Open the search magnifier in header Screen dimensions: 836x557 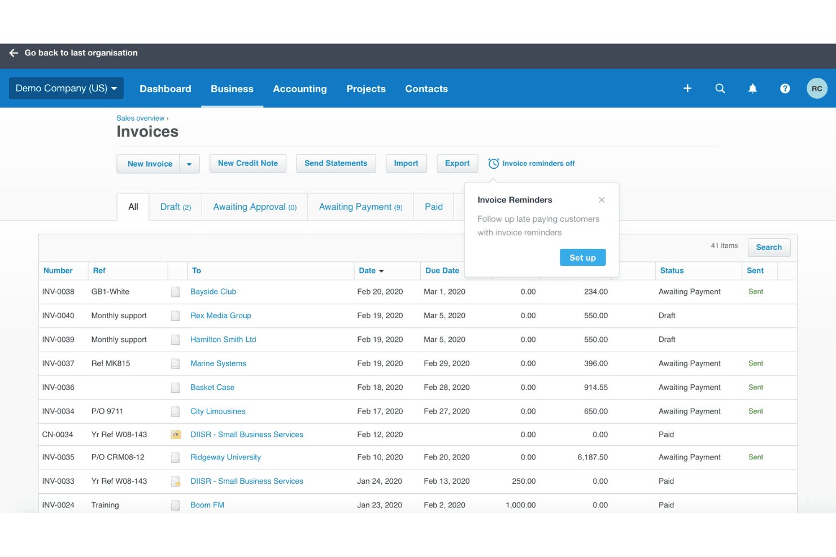[720, 89]
